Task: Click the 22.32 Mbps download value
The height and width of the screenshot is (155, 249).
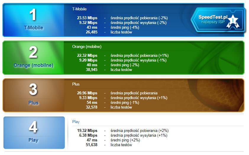Action: coord(87,55)
